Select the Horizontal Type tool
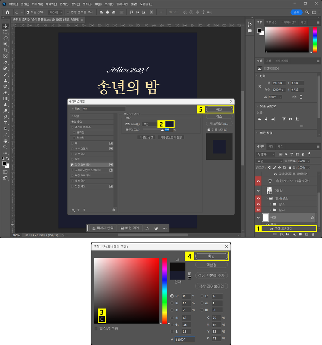This screenshot has height=345, width=322. (5, 123)
